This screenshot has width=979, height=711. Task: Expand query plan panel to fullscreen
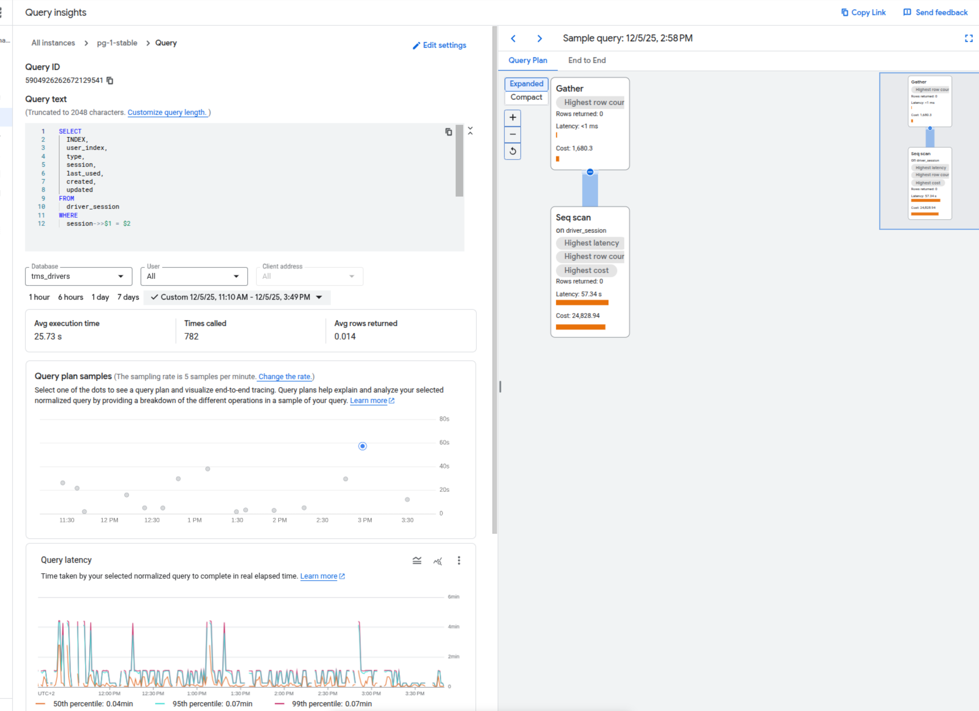coord(968,38)
